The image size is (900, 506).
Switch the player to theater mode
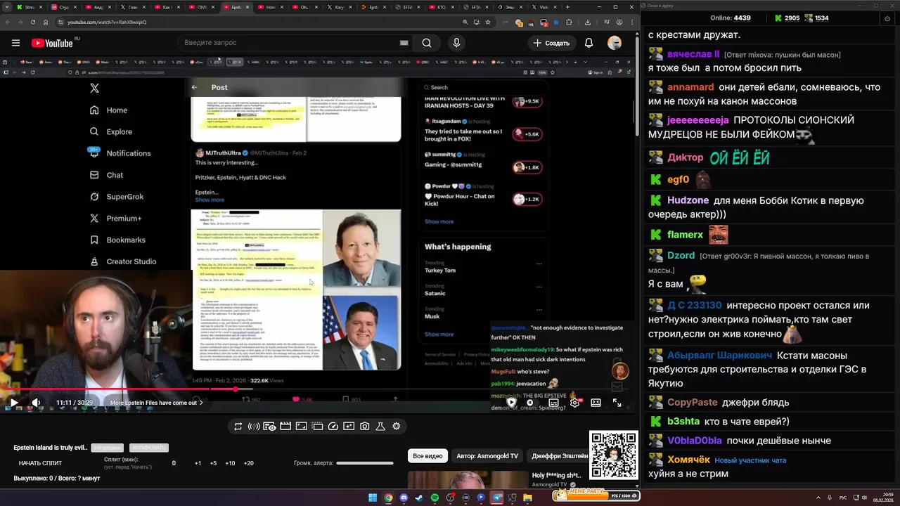(x=596, y=403)
